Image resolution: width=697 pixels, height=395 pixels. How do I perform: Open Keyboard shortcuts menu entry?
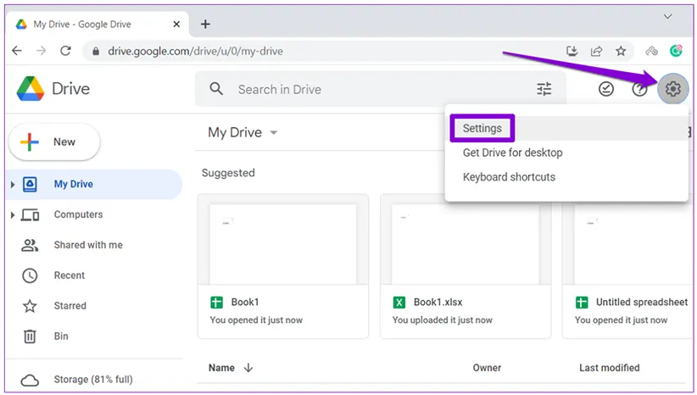point(509,177)
